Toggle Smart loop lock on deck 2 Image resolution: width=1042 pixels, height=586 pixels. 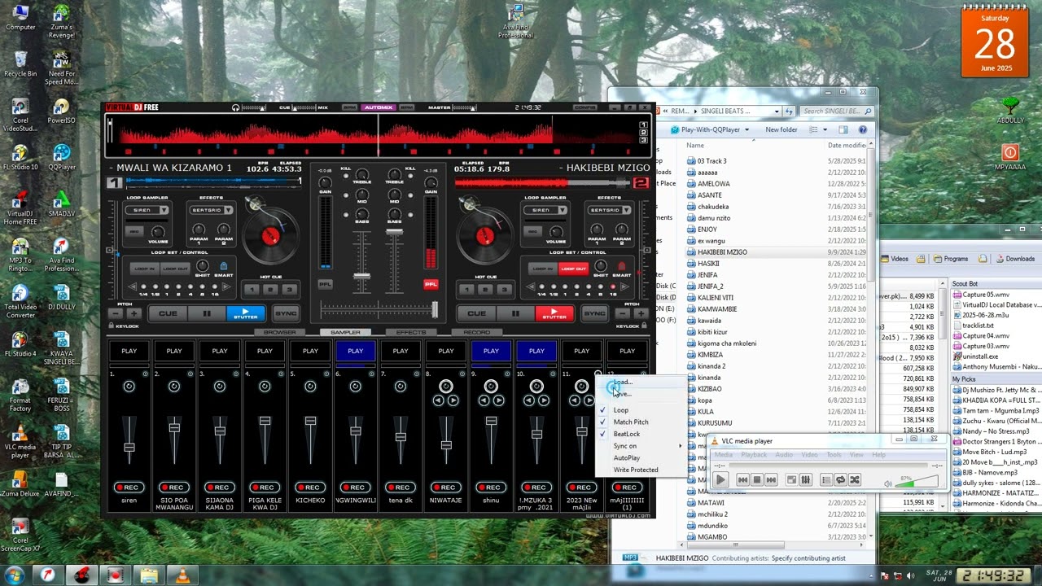[622, 266]
